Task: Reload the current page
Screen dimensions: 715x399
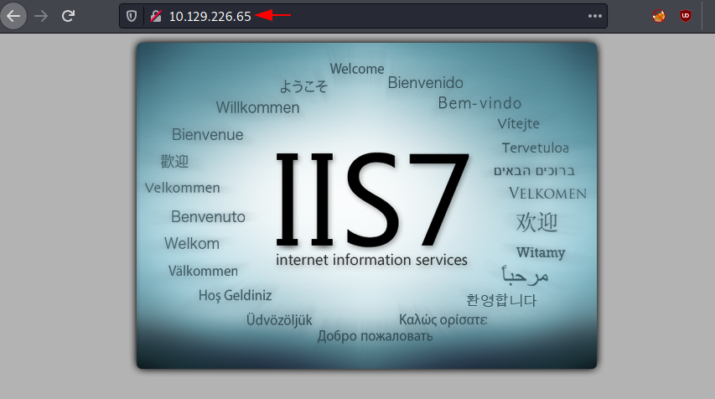Action: tap(69, 16)
